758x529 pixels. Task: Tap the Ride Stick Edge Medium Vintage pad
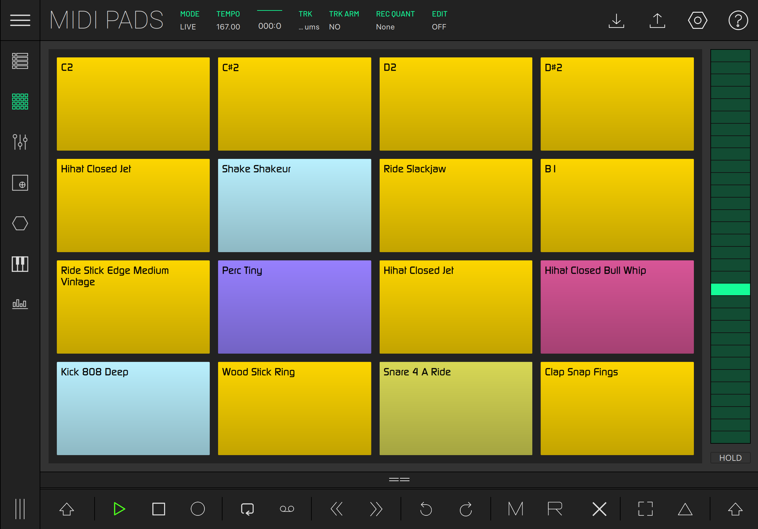(133, 307)
